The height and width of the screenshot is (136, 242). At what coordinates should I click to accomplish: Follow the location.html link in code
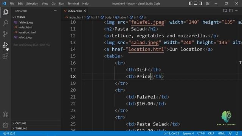point(146,49)
